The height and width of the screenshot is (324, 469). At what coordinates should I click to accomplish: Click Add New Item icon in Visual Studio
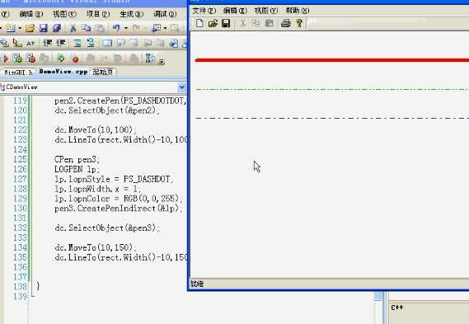click(11, 28)
